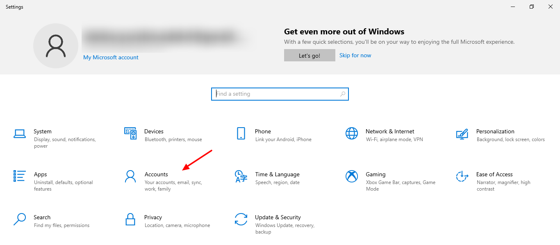Click the Let's go! button
The image size is (560, 245).
[x=310, y=56]
